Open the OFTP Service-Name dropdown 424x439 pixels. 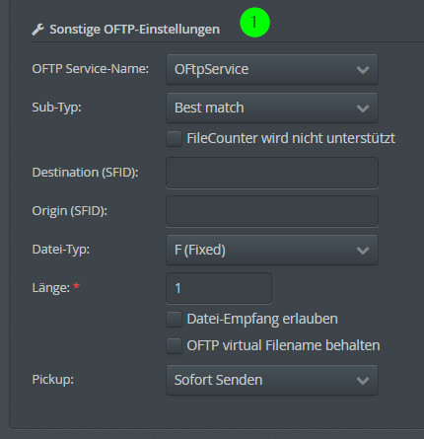pos(272,69)
